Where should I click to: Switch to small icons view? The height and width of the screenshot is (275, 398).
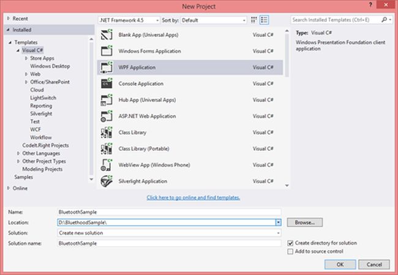[253, 20]
